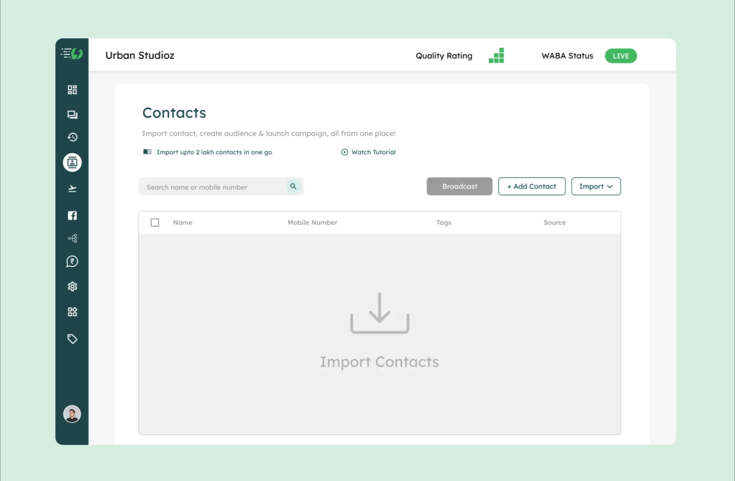The width and height of the screenshot is (735, 481).
Task: Click the billing/rupee icon in sidebar
Action: click(72, 261)
